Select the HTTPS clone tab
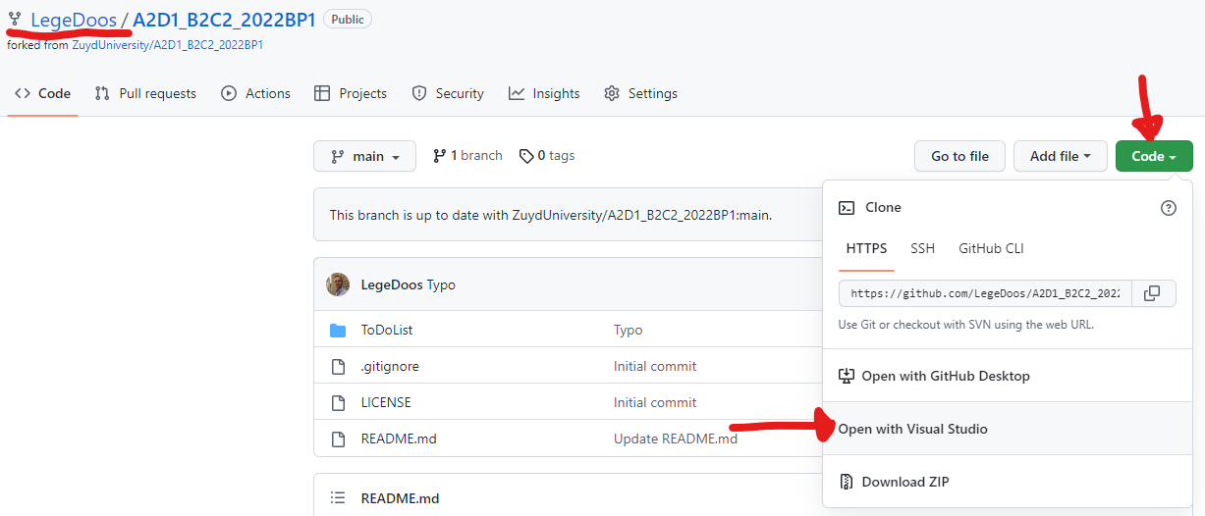 [866, 248]
